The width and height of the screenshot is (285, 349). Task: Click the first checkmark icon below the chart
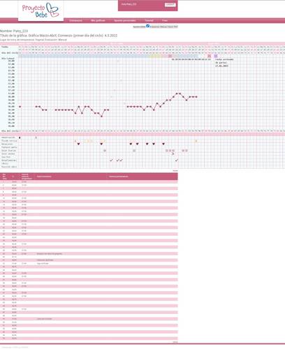click(x=111, y=161)
